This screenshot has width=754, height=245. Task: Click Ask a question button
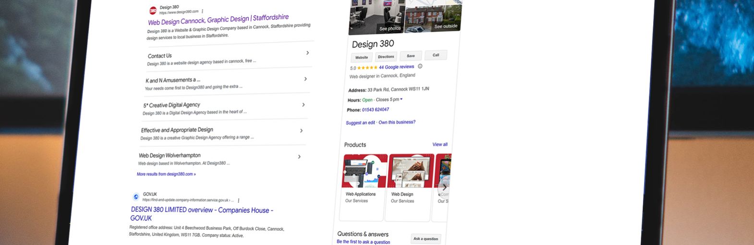(x=426, y=239)
